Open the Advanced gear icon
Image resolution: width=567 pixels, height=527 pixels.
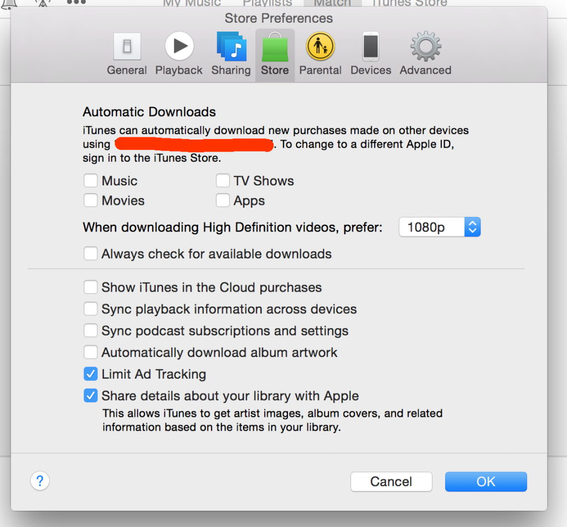426,46
